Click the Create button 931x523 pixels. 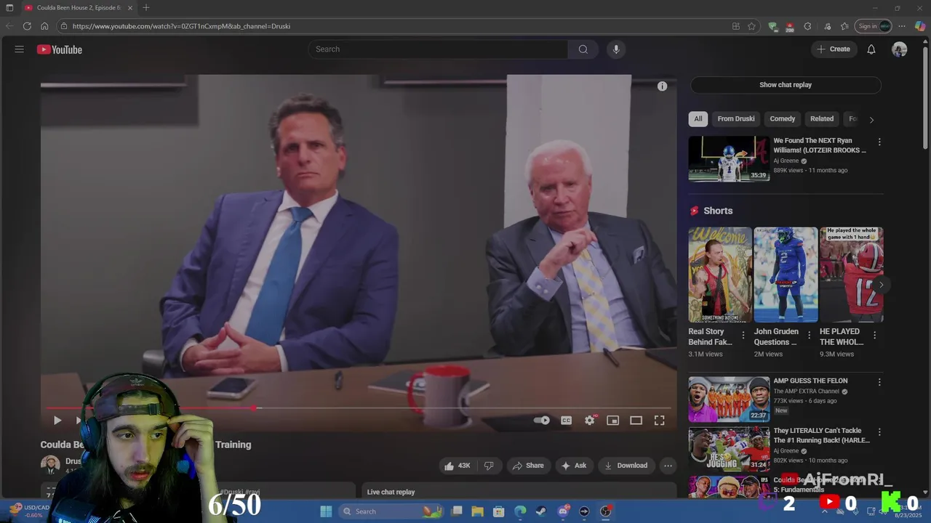coord(834,49)
